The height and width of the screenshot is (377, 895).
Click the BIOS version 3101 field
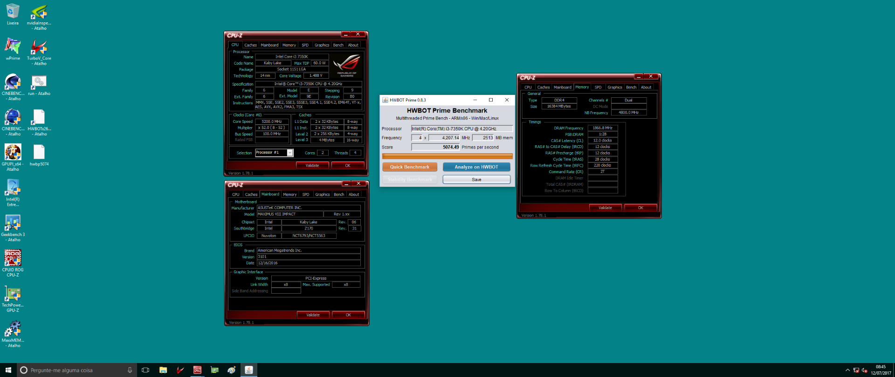click(x=309, y=257)
